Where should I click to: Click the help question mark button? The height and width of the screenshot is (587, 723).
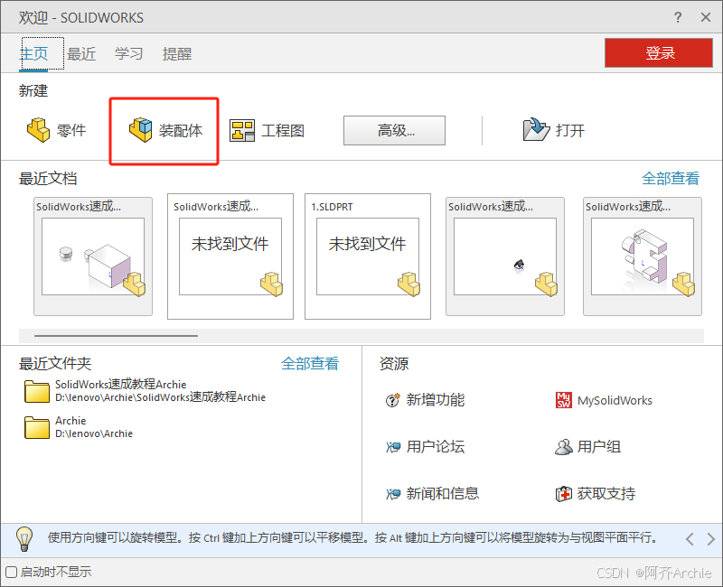point(677,17)
